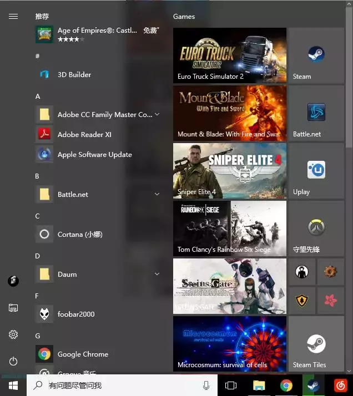Open the small orange gear tile
The width and height of the screenshot is (353, 396).
point(330,272)
